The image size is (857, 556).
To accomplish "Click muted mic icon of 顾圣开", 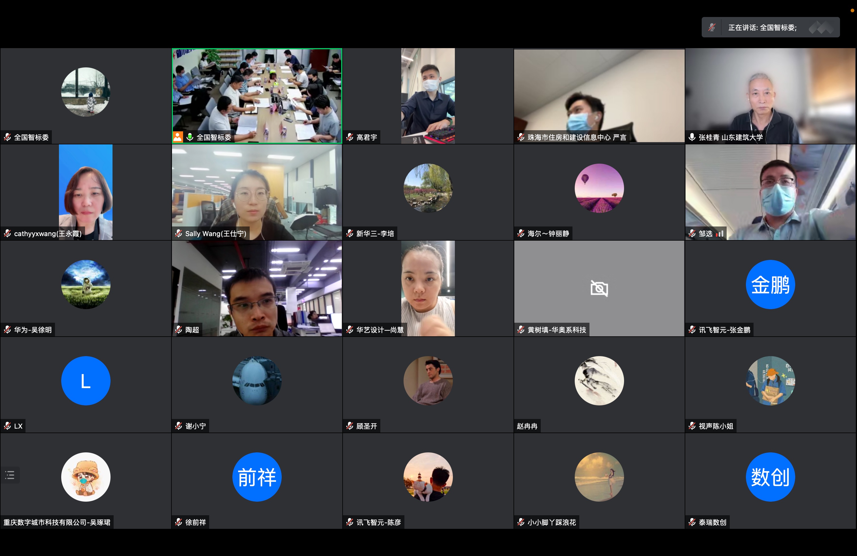I will pos(350,426).
